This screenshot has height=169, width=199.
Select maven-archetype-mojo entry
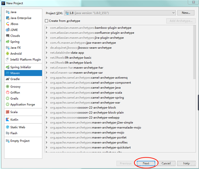point(87,133)
